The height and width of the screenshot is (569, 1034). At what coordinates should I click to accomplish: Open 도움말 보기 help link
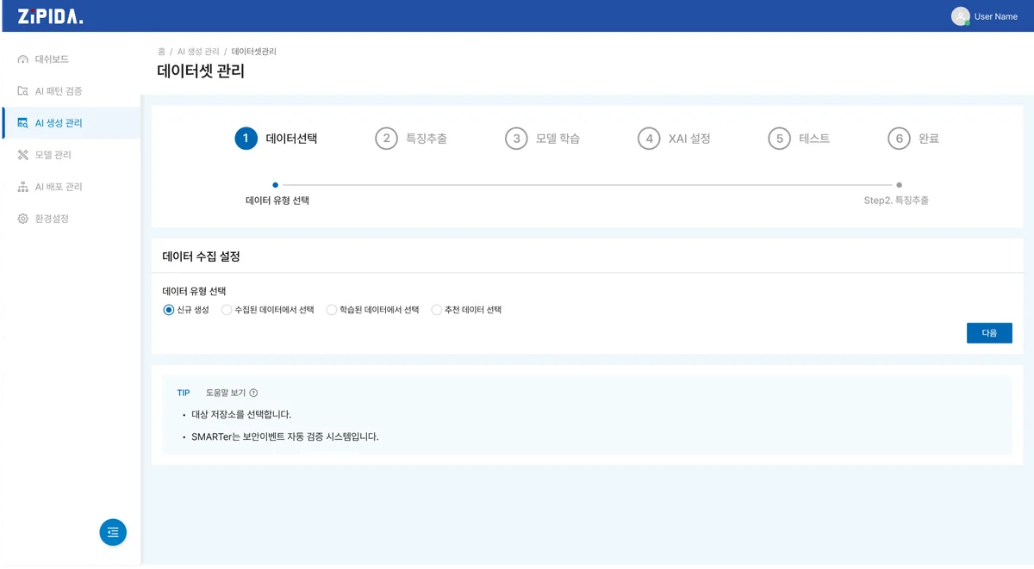226,393
